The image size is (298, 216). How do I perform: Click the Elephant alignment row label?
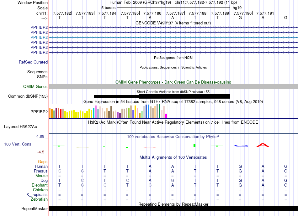[40, 185]
